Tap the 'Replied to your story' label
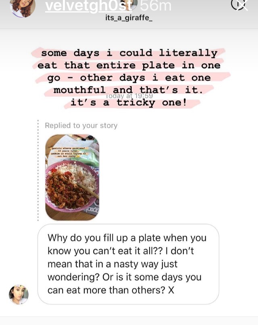 pos(81,126)
